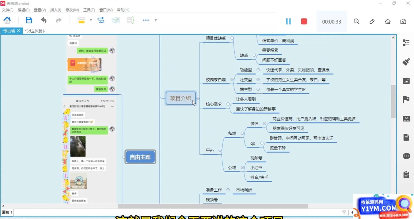Viewport: 414px width, 219px height.
Task: Open the Aa theme panel
Action: pos(406,118)
